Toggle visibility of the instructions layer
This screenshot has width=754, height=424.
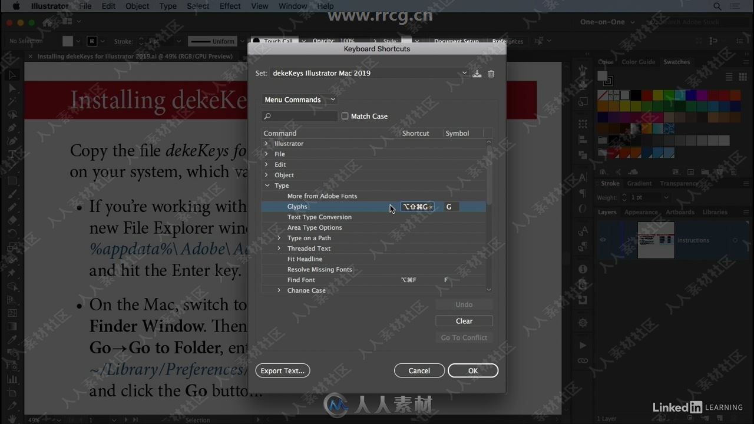tap(603, 240)
